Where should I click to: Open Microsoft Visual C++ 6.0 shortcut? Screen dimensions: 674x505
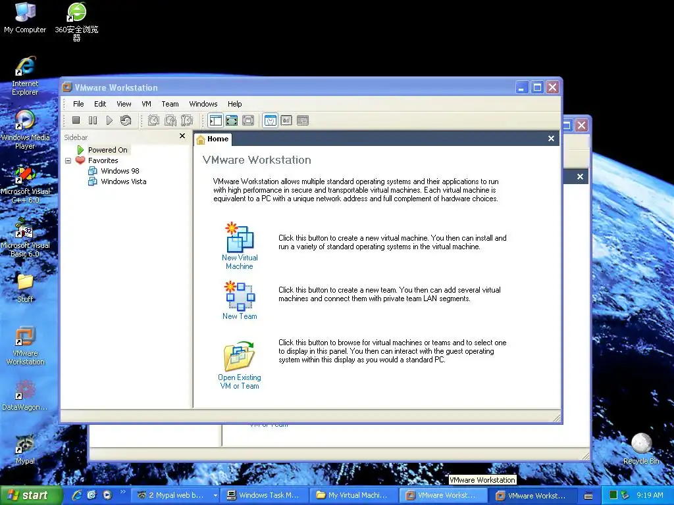25,185
